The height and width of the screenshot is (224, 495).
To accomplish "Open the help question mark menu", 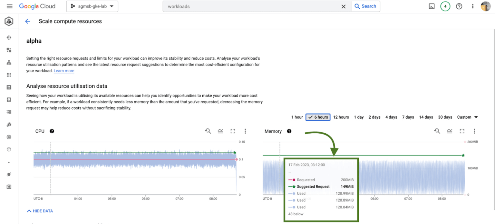I will (x=459, y=6).
